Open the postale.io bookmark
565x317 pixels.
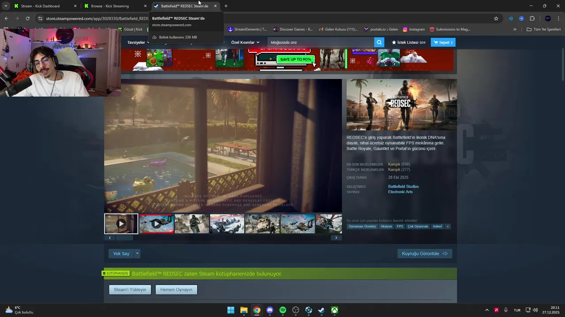pos(380,29)
